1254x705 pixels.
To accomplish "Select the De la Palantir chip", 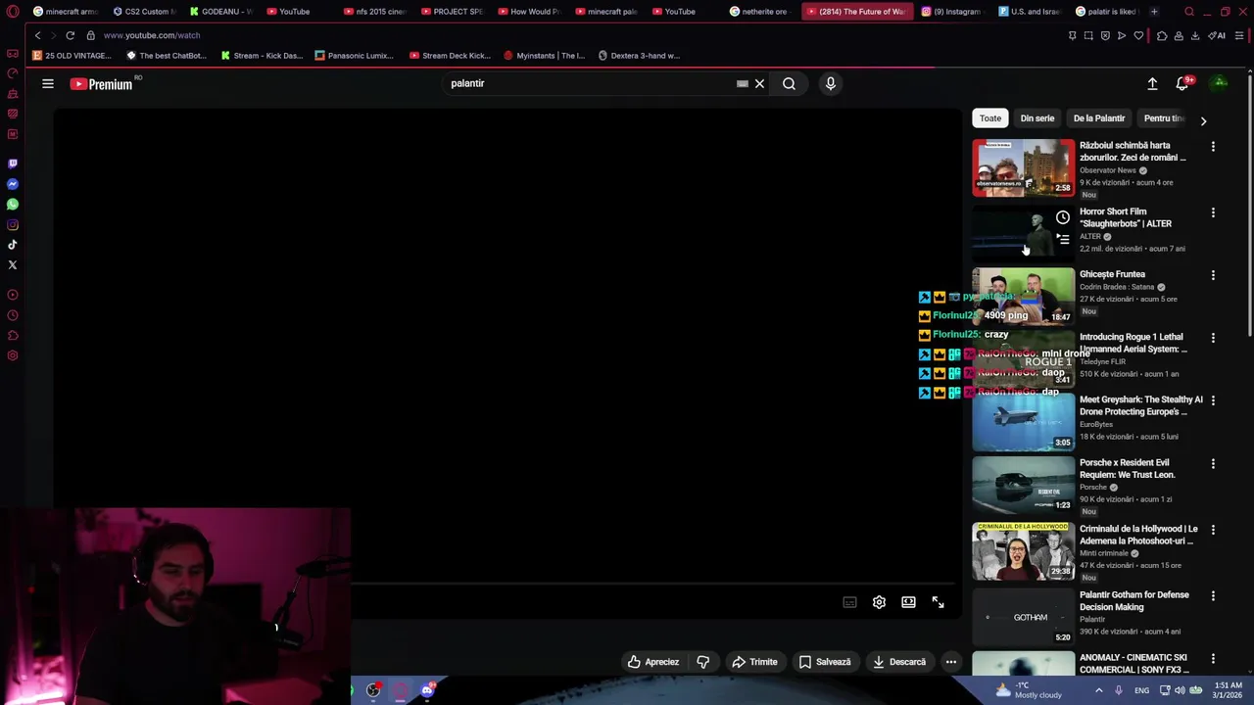I will click(1099, 118).
